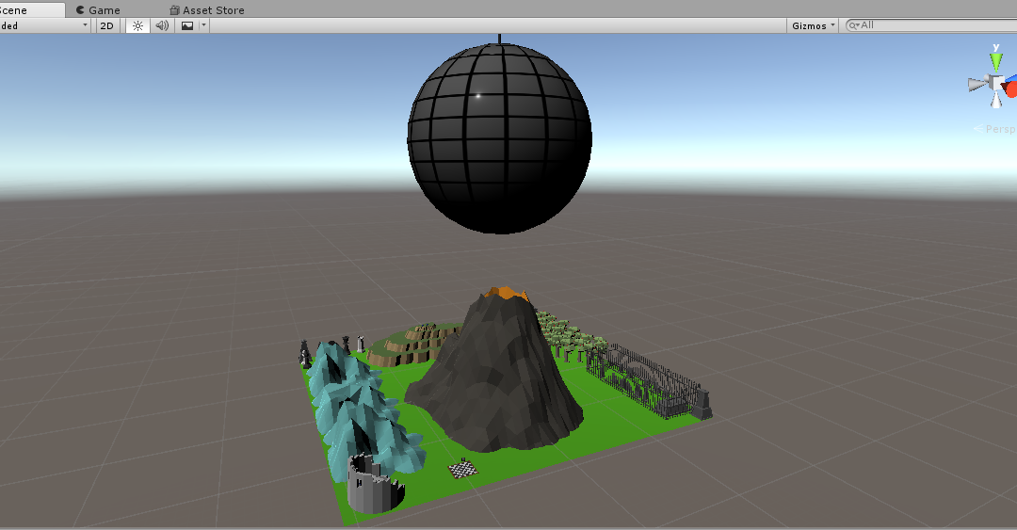The image size is (1017, 530).
Task: Select the disco ball sphere object
Action: pos(499,138)
